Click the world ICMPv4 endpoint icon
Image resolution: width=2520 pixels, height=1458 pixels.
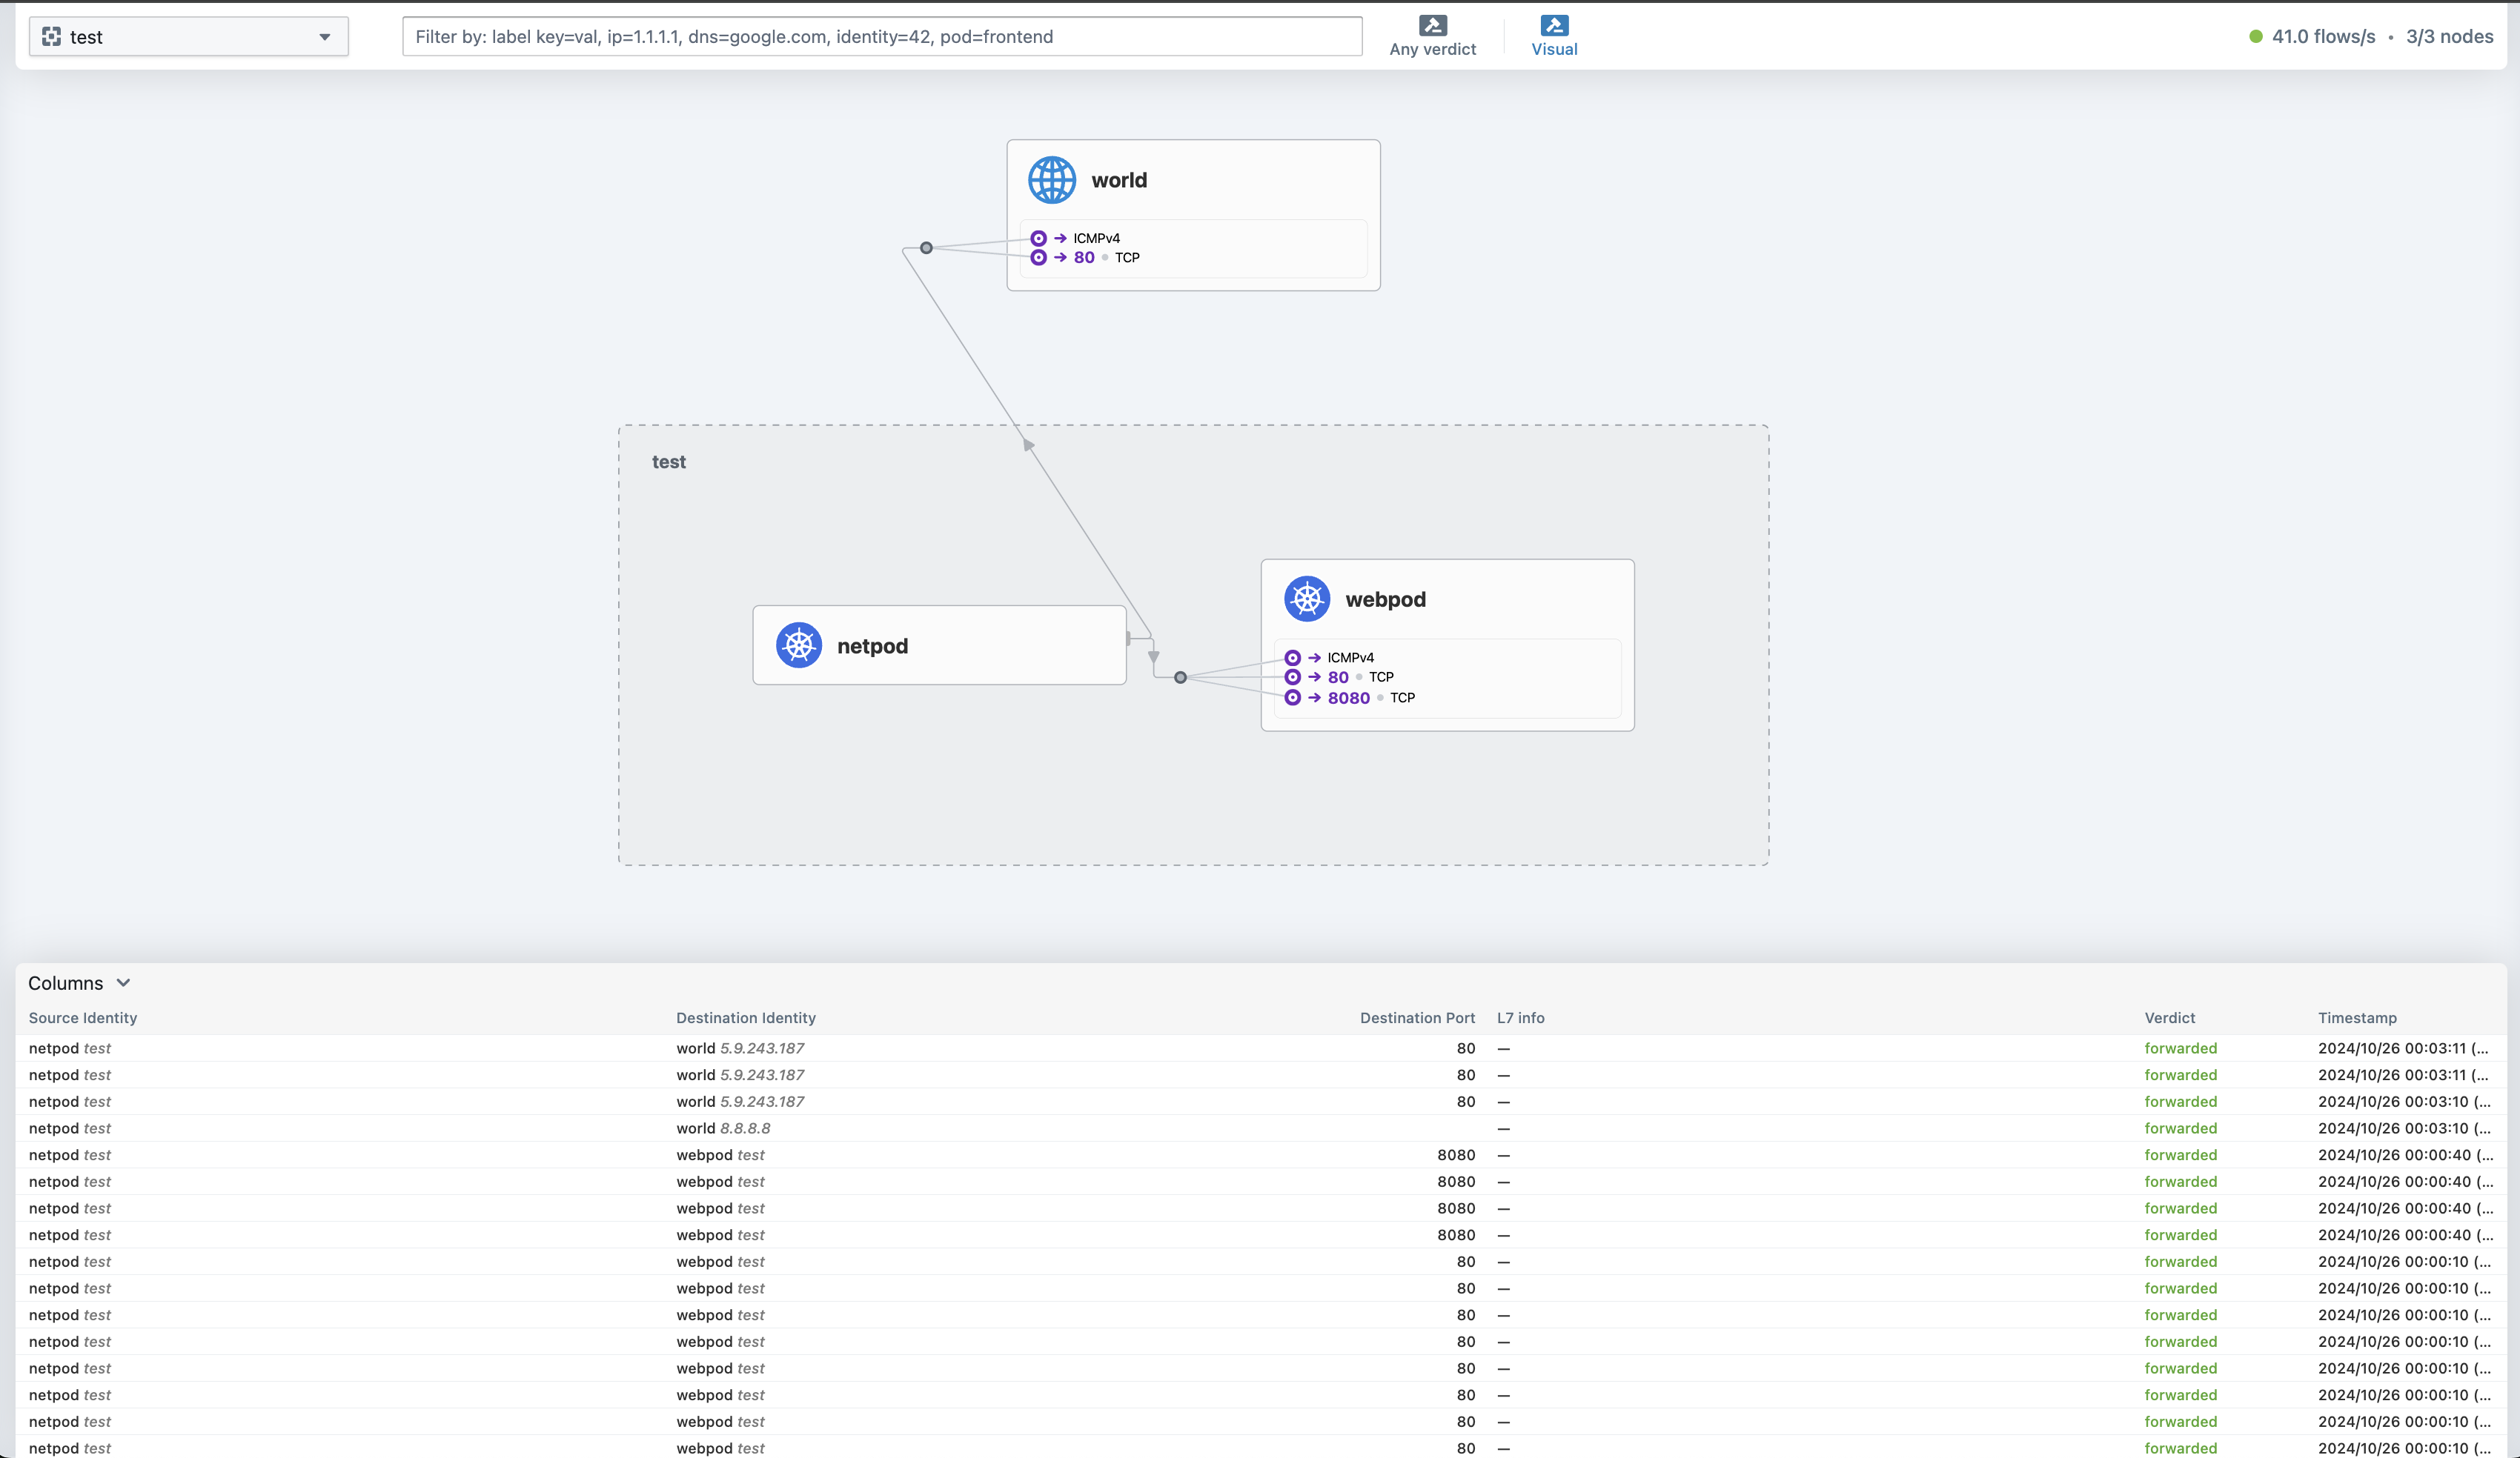(x=1038, y=238)
